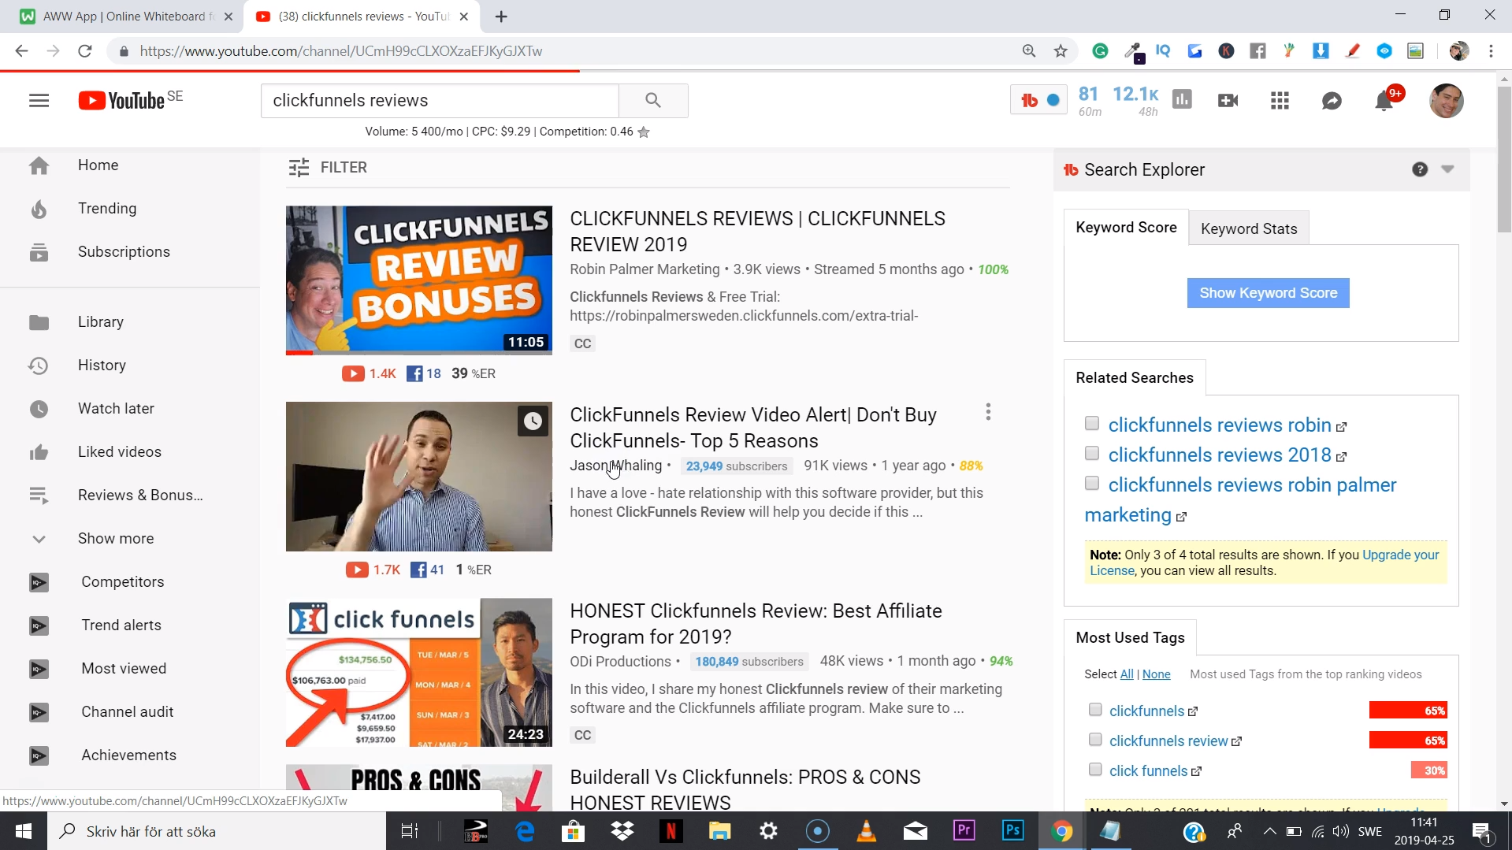
Task: Click the browser zoom magnifier icon
Action: 1029,51
